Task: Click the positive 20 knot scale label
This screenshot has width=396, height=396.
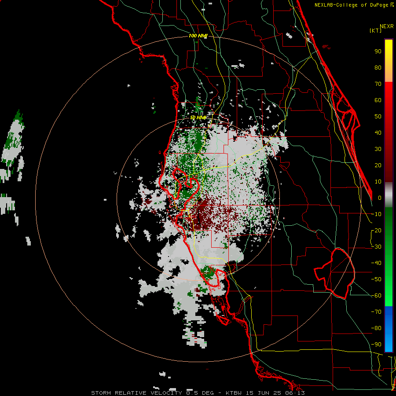Action: click(378, 165)
